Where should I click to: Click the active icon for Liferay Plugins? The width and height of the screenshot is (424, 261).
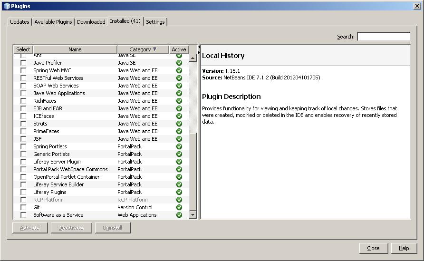tap(179, 192)
